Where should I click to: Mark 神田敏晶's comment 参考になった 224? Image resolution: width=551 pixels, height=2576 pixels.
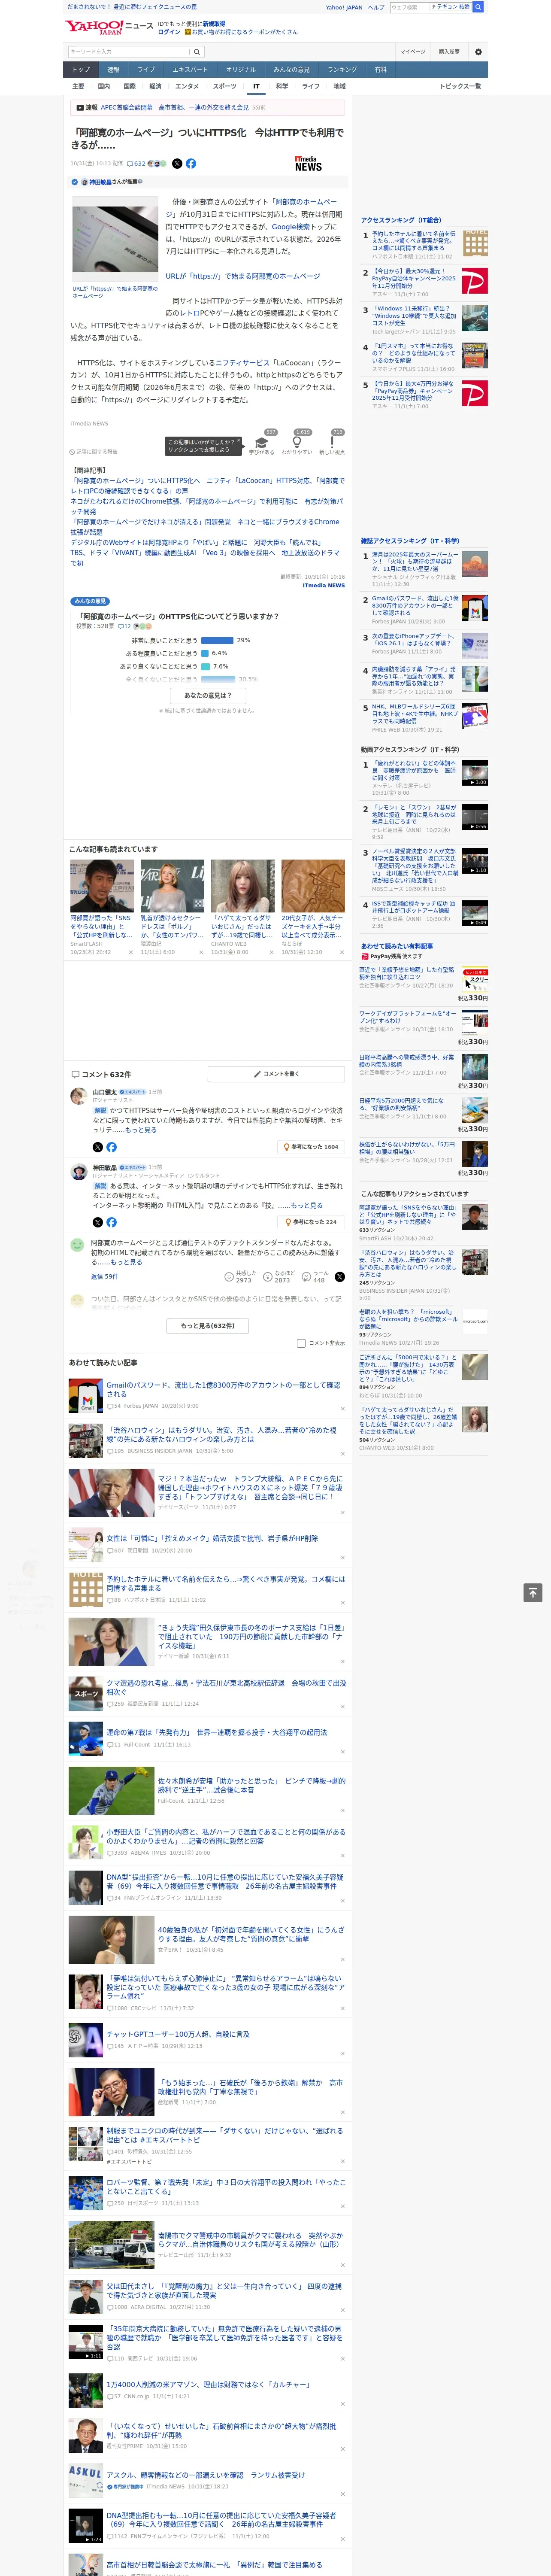click(x=311, y=1222)
